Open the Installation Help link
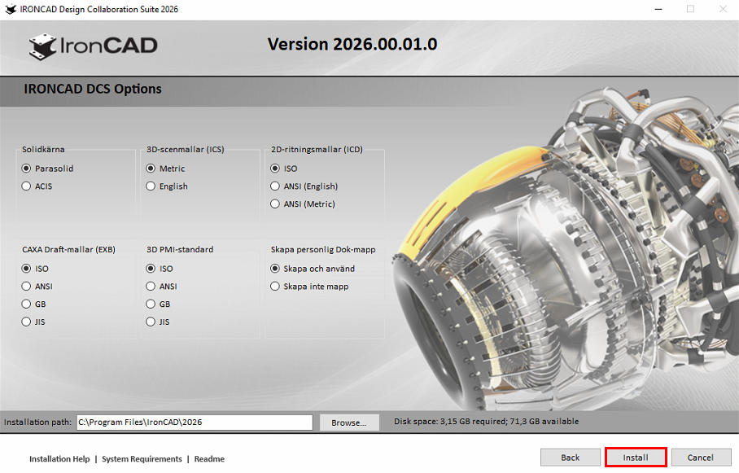739x473 pixels. click(x=59, y=459)
